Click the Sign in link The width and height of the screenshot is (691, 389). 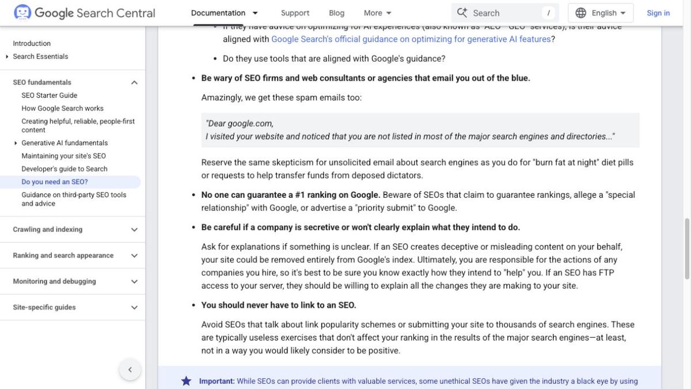tap(658, 13)
